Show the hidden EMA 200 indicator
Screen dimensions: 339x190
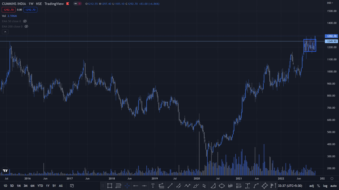click(x=26, y=26)
